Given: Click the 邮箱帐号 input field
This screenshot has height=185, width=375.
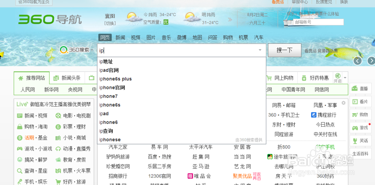Looking at the screenshot, I should (318, 22).
